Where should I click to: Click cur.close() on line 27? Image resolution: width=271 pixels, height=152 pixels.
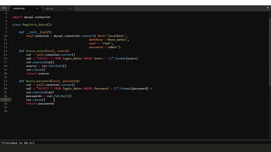[x=36, y=100]
